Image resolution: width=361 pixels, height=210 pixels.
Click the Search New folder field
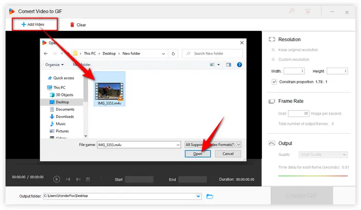(212, 54)
